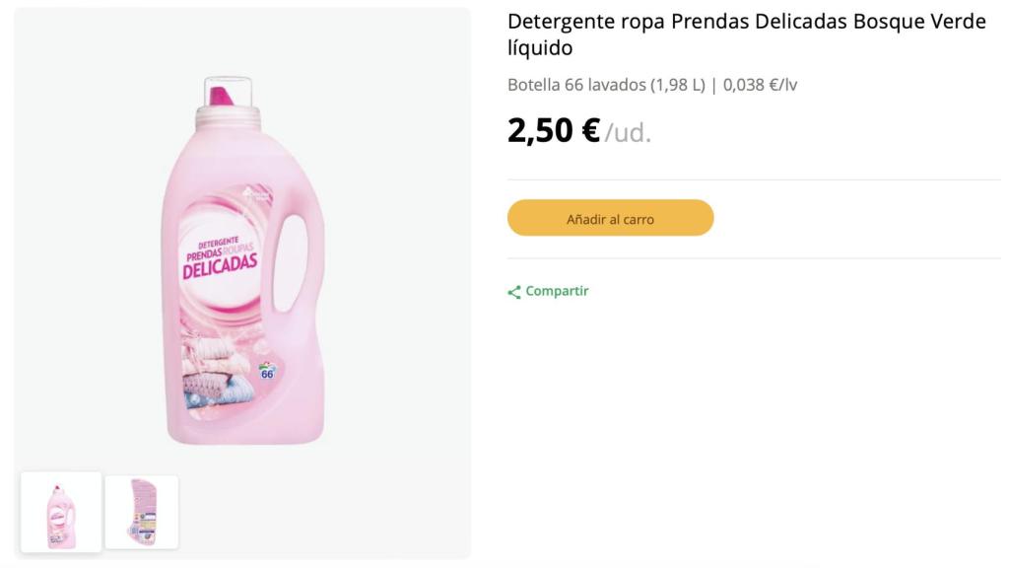The height and width of the screenshot is (568, 1009).
Task: Click the laundry illustration on the bottle label
Action: pyautogui.click(x=217, y=385)
